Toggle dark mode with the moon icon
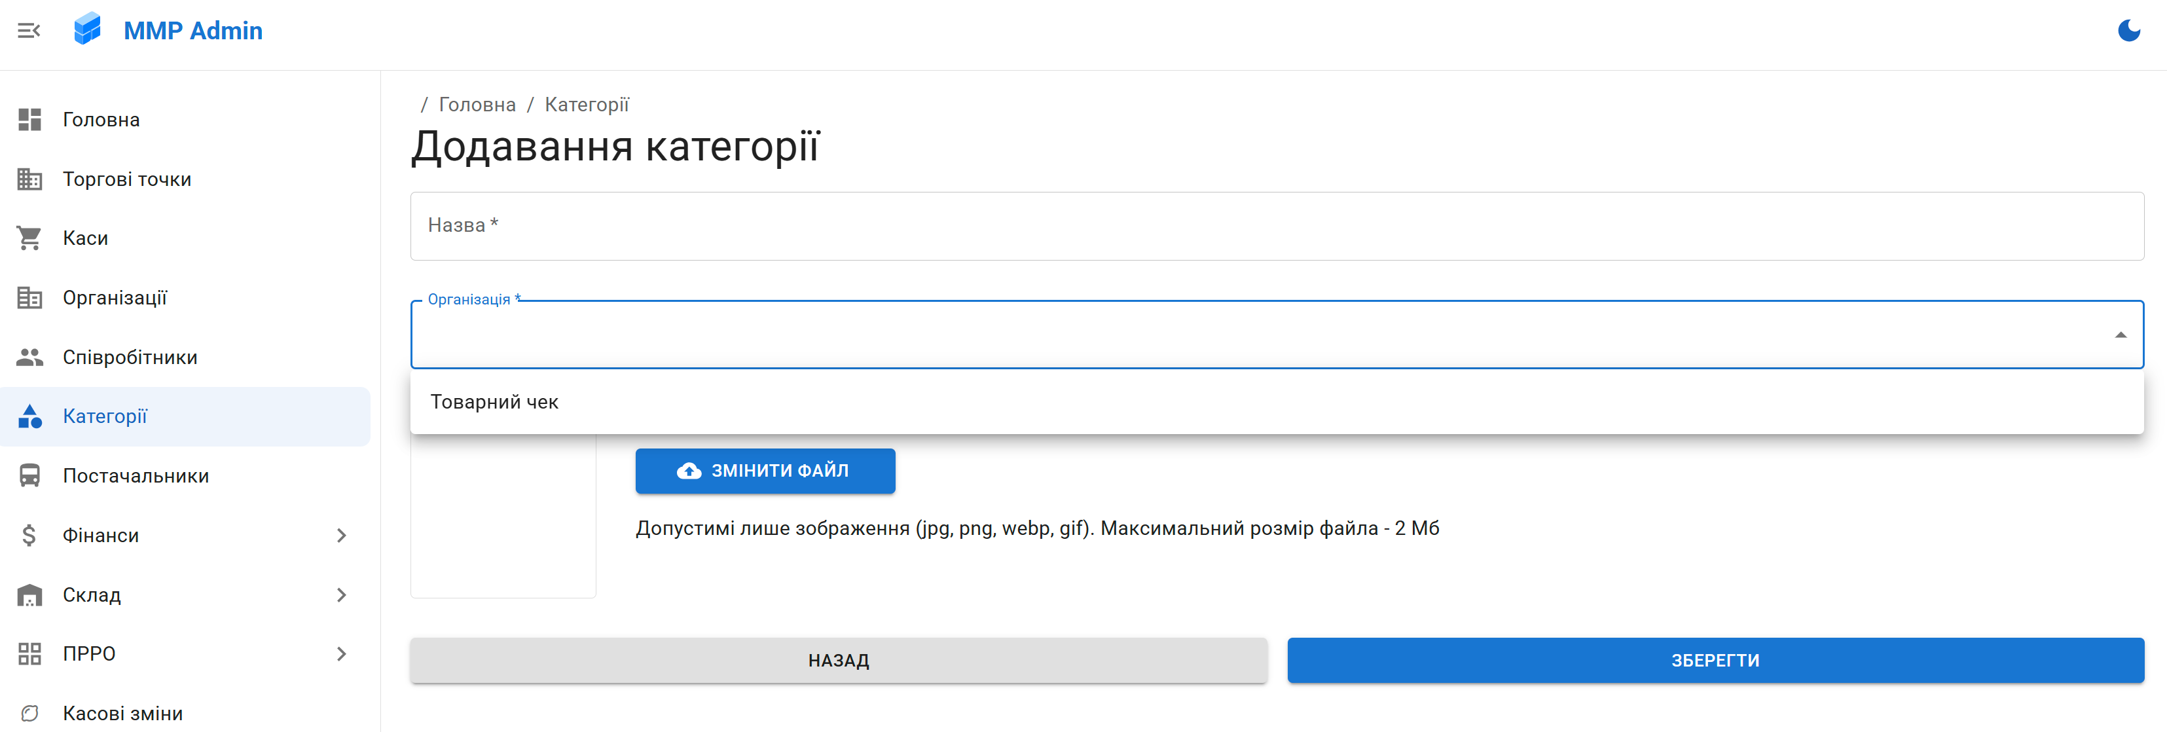The image size is (2167, 732). click(2128, 31)
